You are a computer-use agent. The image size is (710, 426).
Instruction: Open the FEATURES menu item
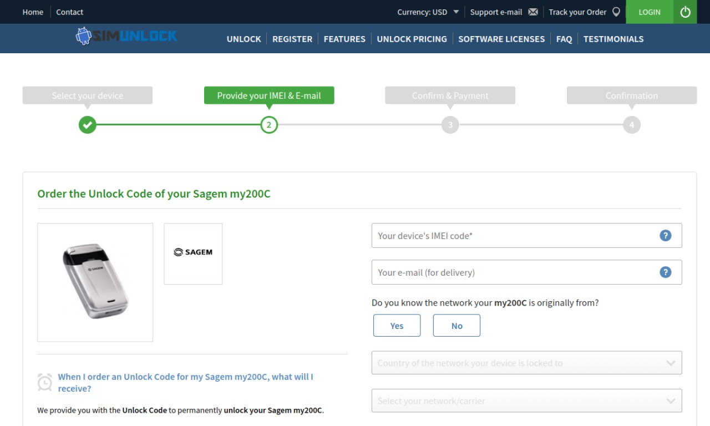tap(344, 39)
